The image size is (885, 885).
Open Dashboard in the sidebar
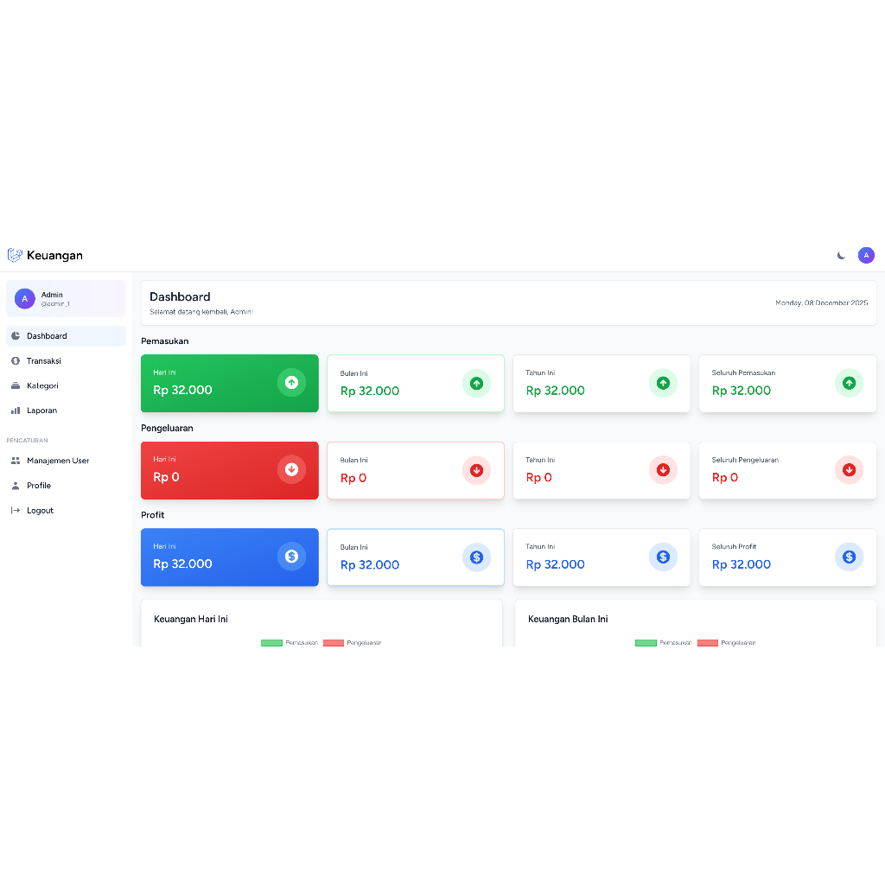pos(66,336)
